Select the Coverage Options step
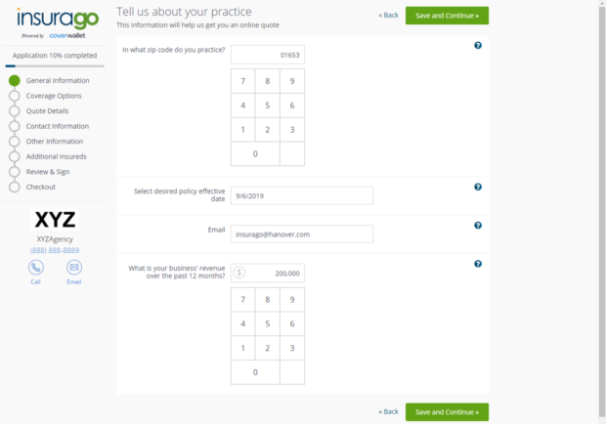Image resolution: width=606 pixels, height=424 pixels. 54,96
